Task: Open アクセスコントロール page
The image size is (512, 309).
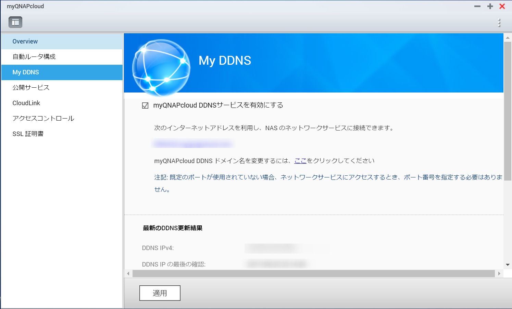Action: click(62, 119)
